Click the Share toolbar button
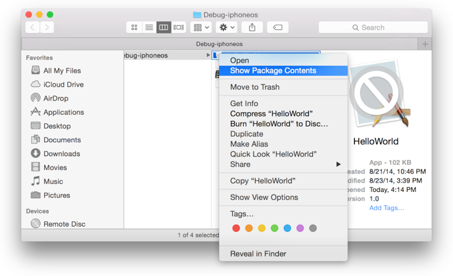 coord(252,27)
